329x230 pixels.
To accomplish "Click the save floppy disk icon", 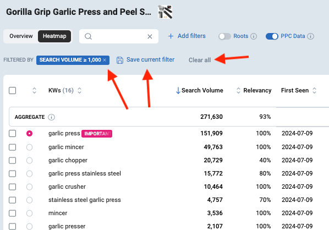I will [x=120, y=60].
